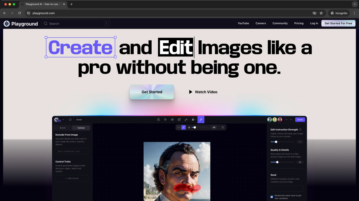Open a new browser tab
The height and width of the screenshot is (201, 359).
coord(71,4)
